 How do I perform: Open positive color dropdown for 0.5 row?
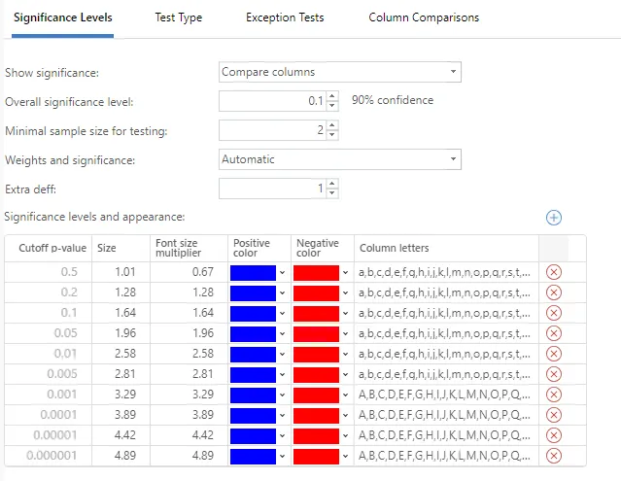tap(283, 273)
